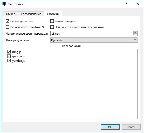Click the Cancel button
This screenshot has height=133, width=144.
point(131,127)
